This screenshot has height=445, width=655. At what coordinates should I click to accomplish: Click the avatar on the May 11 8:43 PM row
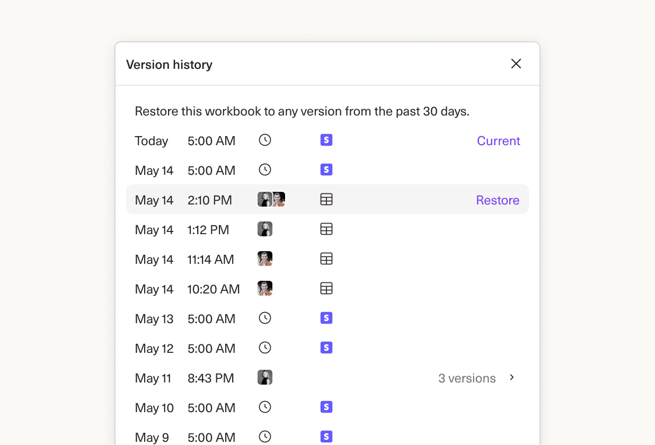pyautogui.click(x=265, y=377)
